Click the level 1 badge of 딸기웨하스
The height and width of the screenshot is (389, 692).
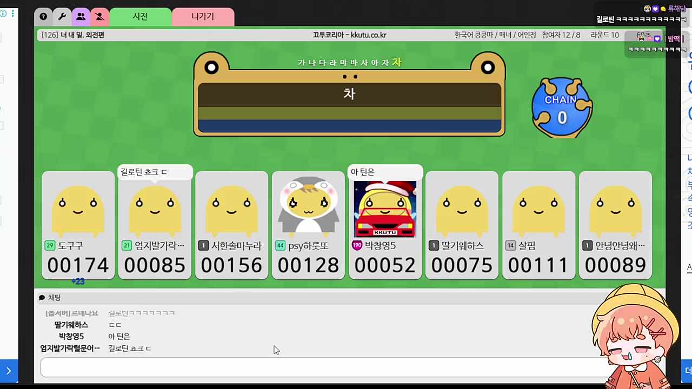pyautogui.click(x=434, y=246)
